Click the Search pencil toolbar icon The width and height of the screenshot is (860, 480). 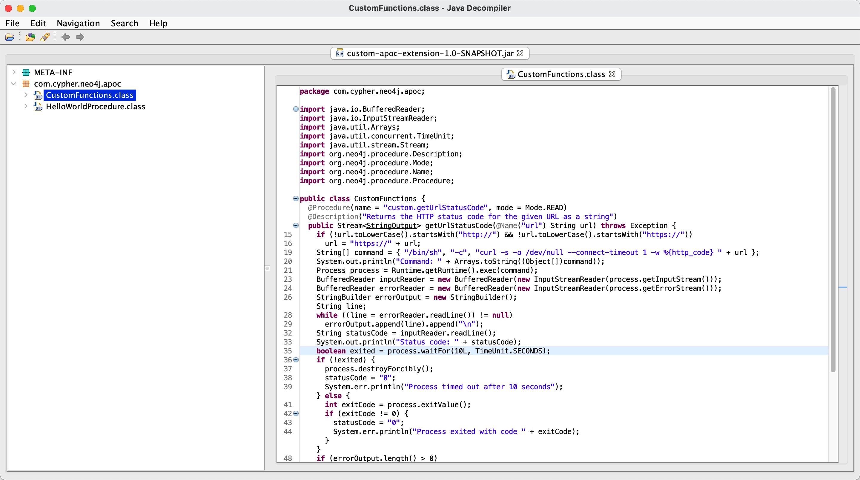45,37
